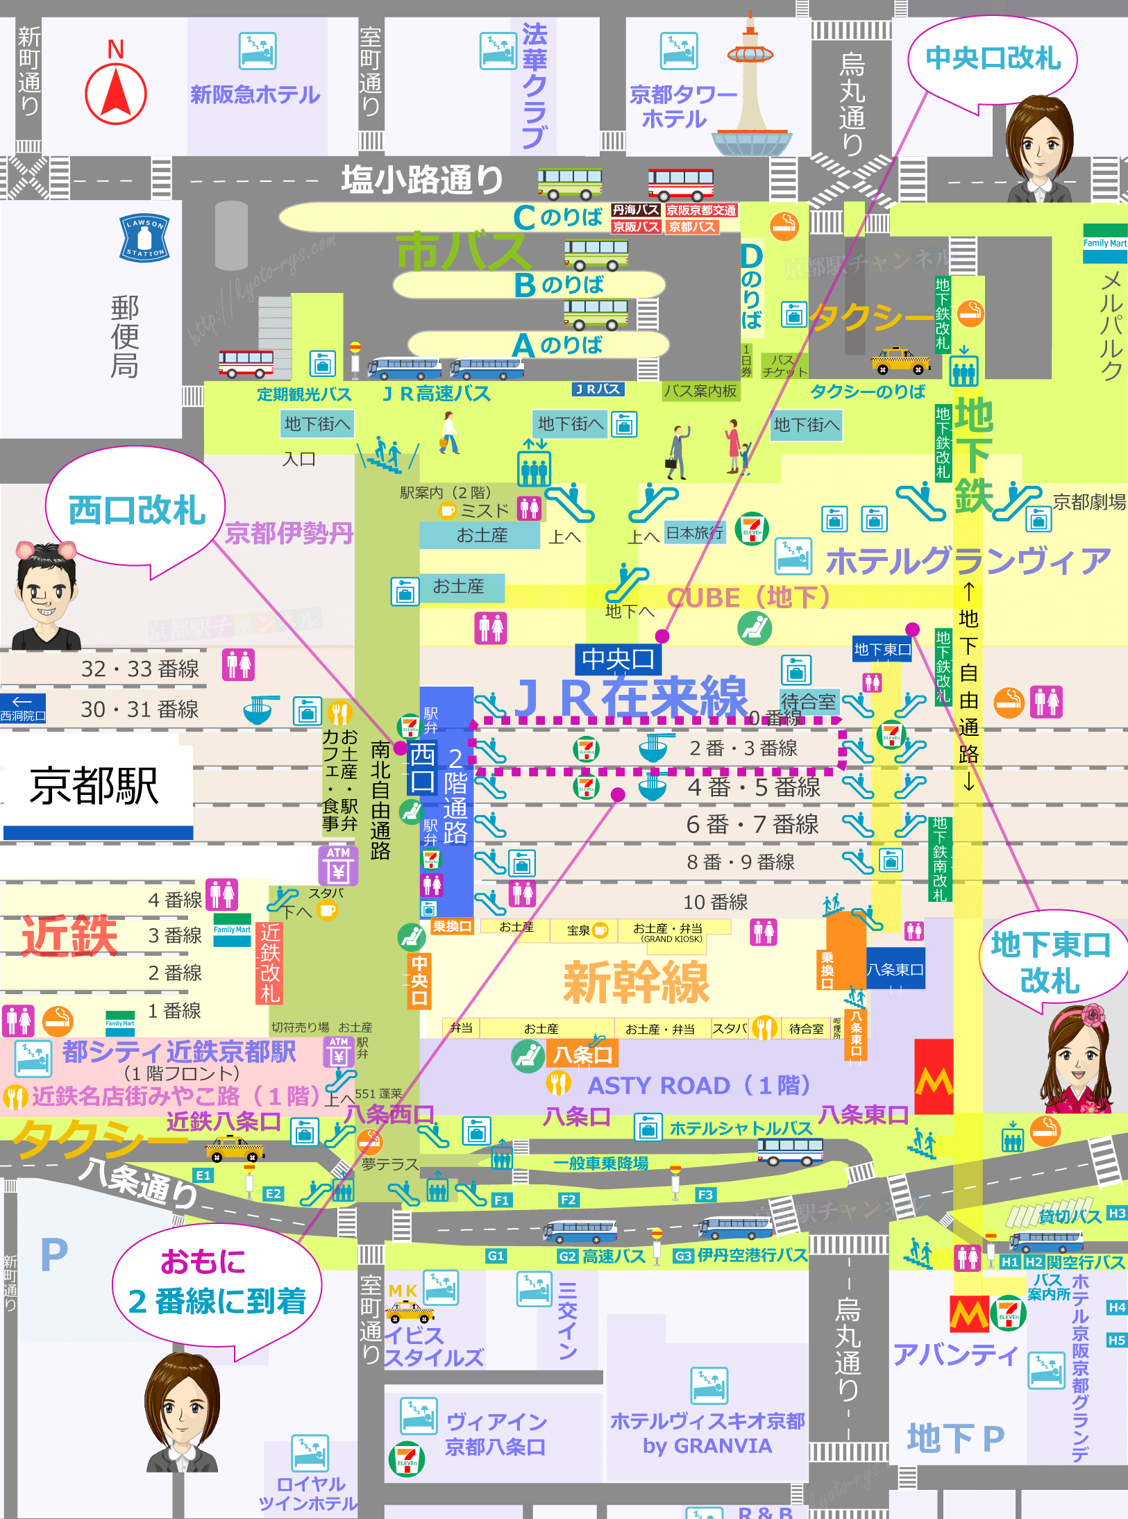The image size is (1128, 1519).
Task: Click the 都シティ近鉄京都駅 label
Action: tap(179, 1052)
